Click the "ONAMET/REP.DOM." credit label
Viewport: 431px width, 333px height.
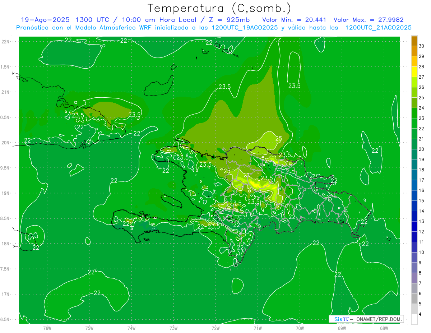pyautogui.click(x=379, y=319)
